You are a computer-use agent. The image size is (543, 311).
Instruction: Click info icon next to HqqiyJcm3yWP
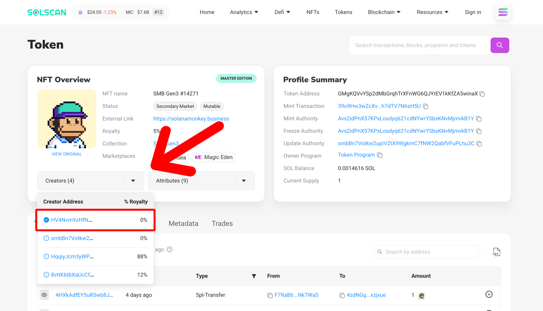(46, 257)
